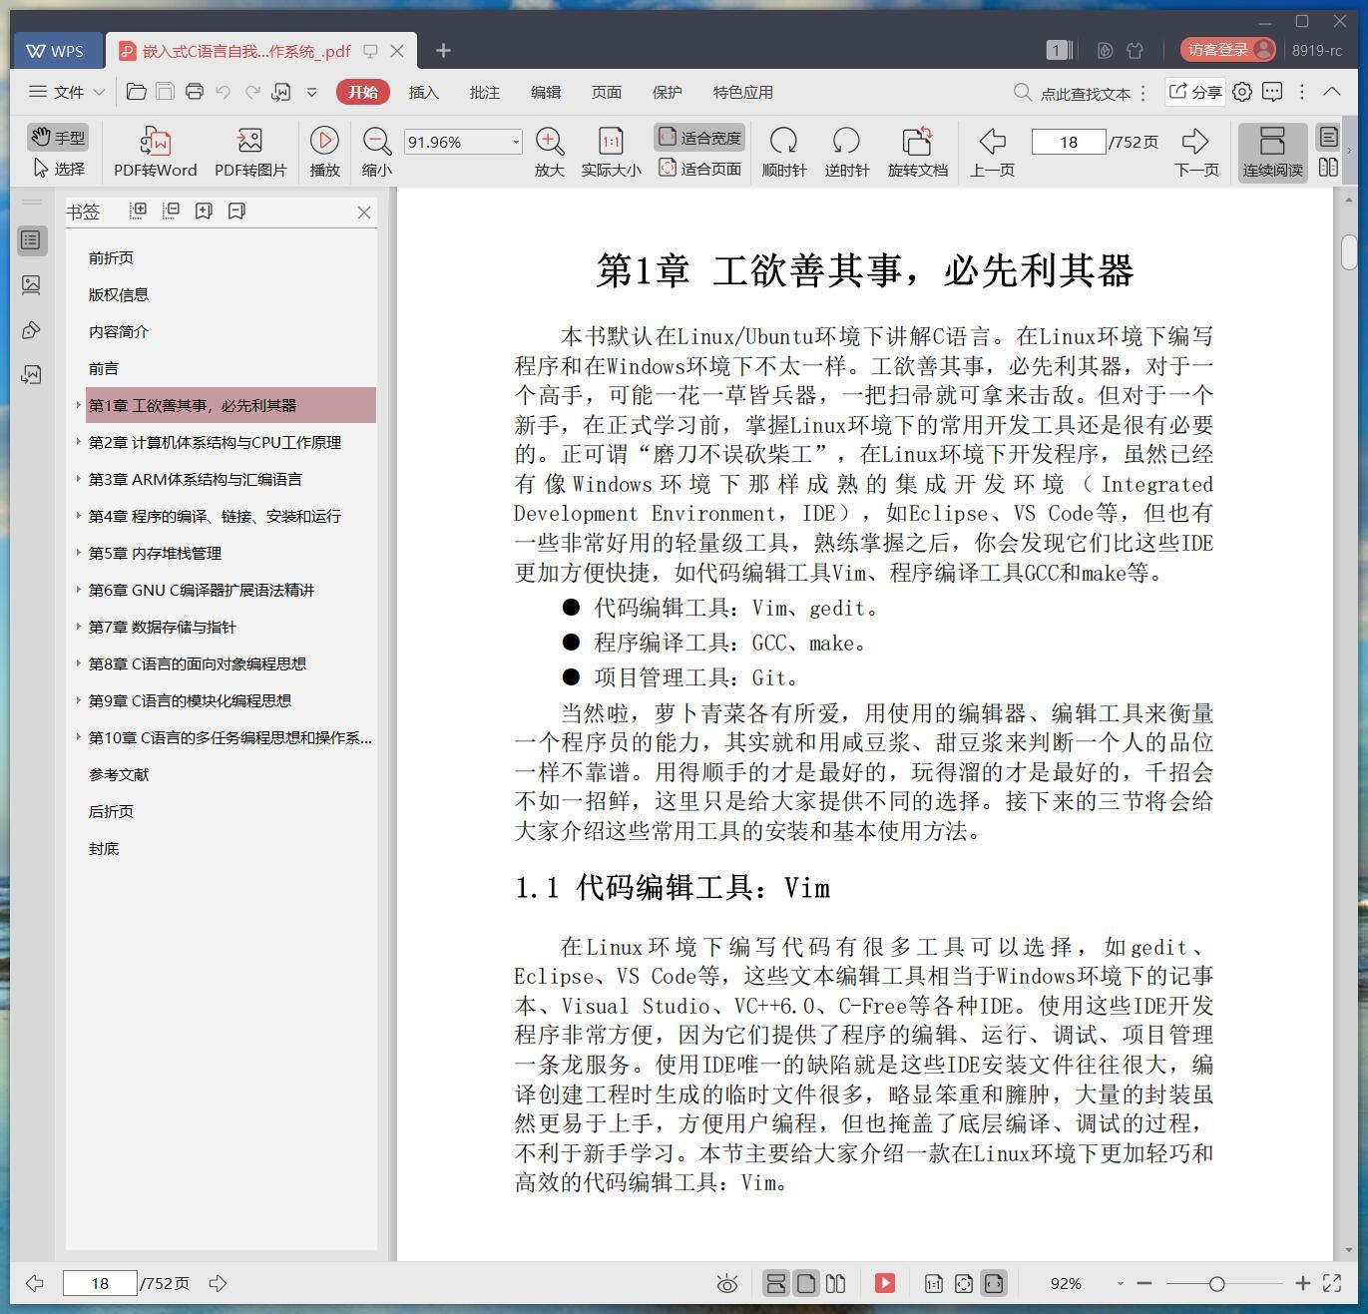Switch to the 开始 ribbon tab
This screenshot has width=1368, height=1314.
(362, 92)
